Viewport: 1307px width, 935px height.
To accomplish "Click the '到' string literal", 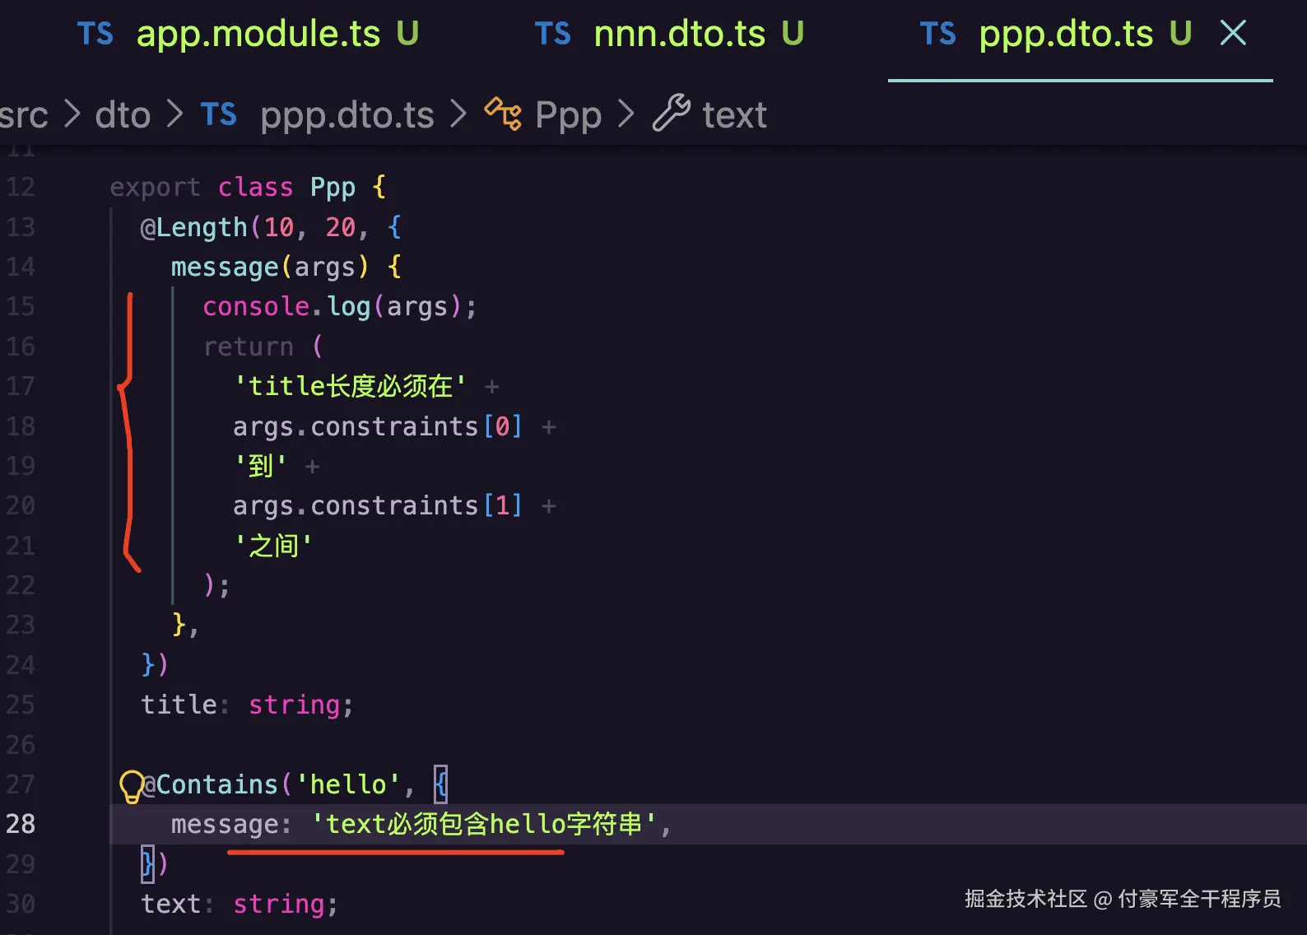I will point(260,466).
